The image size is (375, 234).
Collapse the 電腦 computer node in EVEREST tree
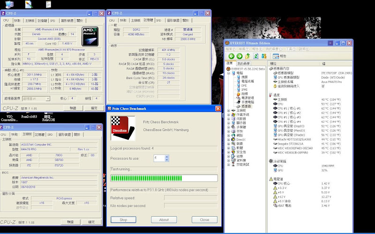pyautogui.click(x=228, y=73)
